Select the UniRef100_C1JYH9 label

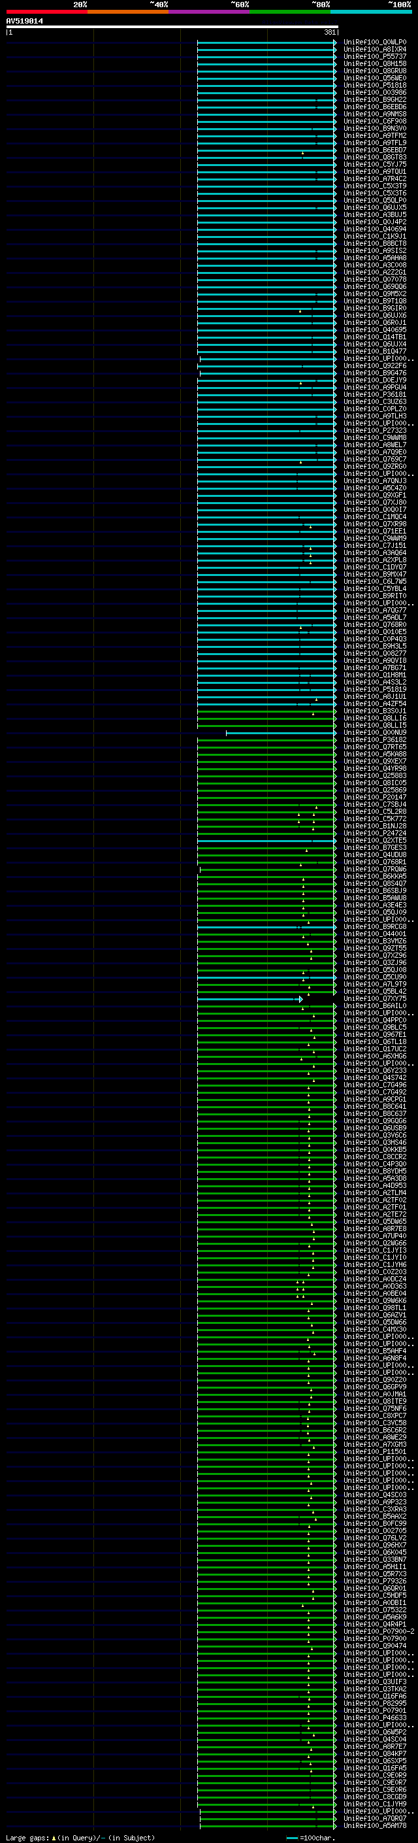click(374, 1804)
